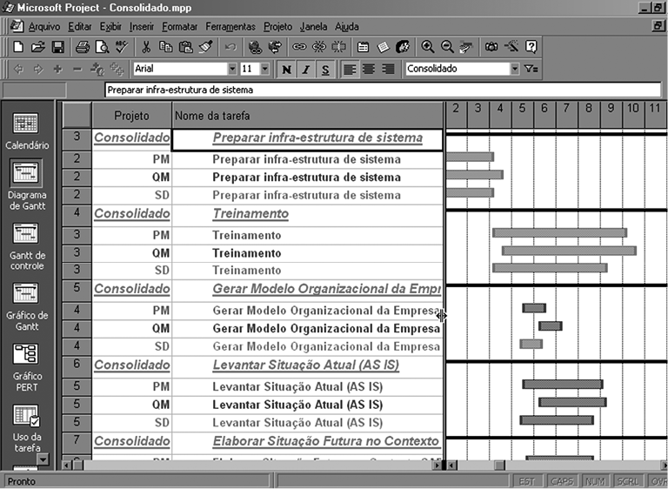Select the Treinamento summary task cell

point(308,214)
